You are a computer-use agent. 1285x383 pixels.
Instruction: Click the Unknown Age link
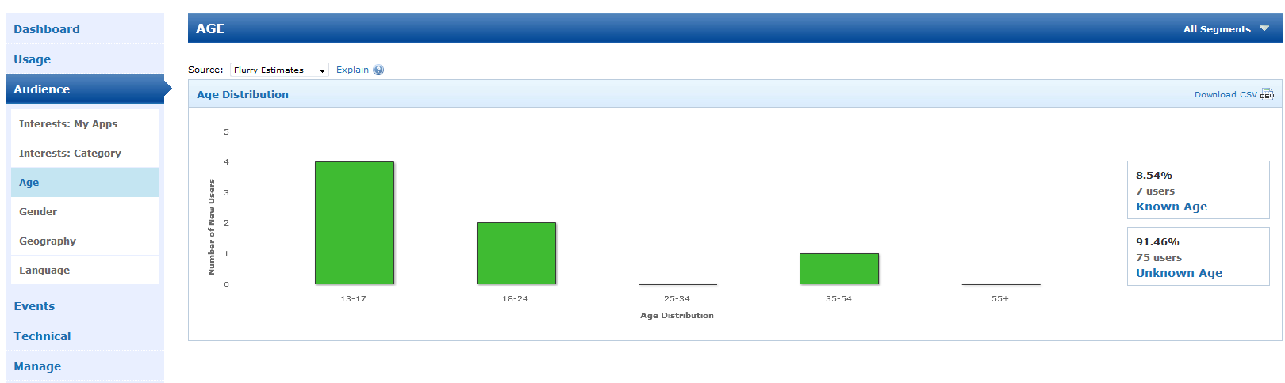[x=1179, y=273]
